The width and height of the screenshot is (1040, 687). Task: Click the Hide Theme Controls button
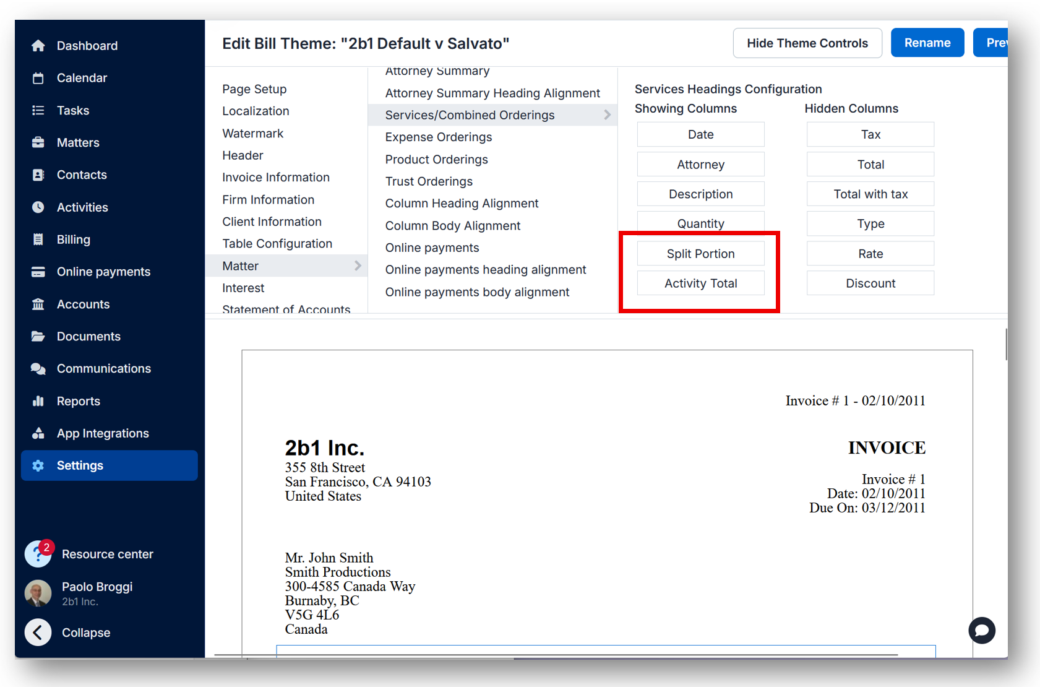click(x=807, y=43)
